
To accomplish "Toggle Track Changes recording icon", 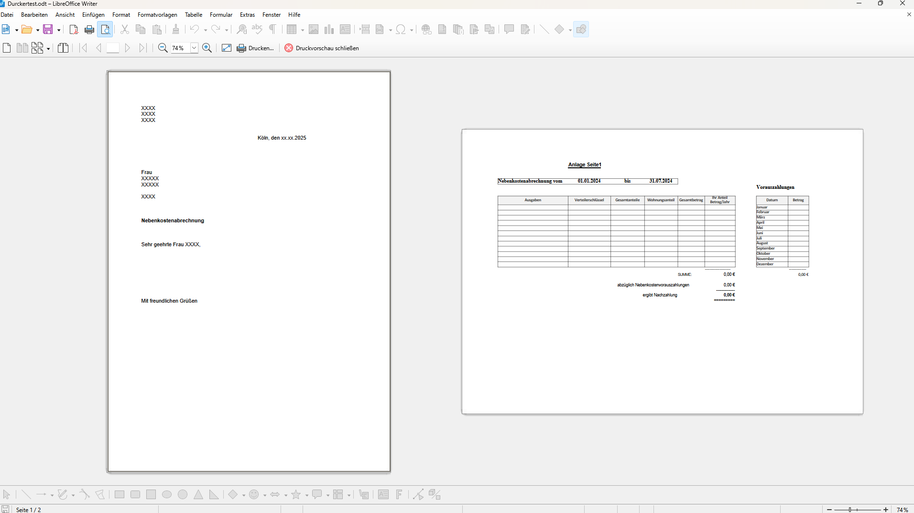I will pos(525,30).
